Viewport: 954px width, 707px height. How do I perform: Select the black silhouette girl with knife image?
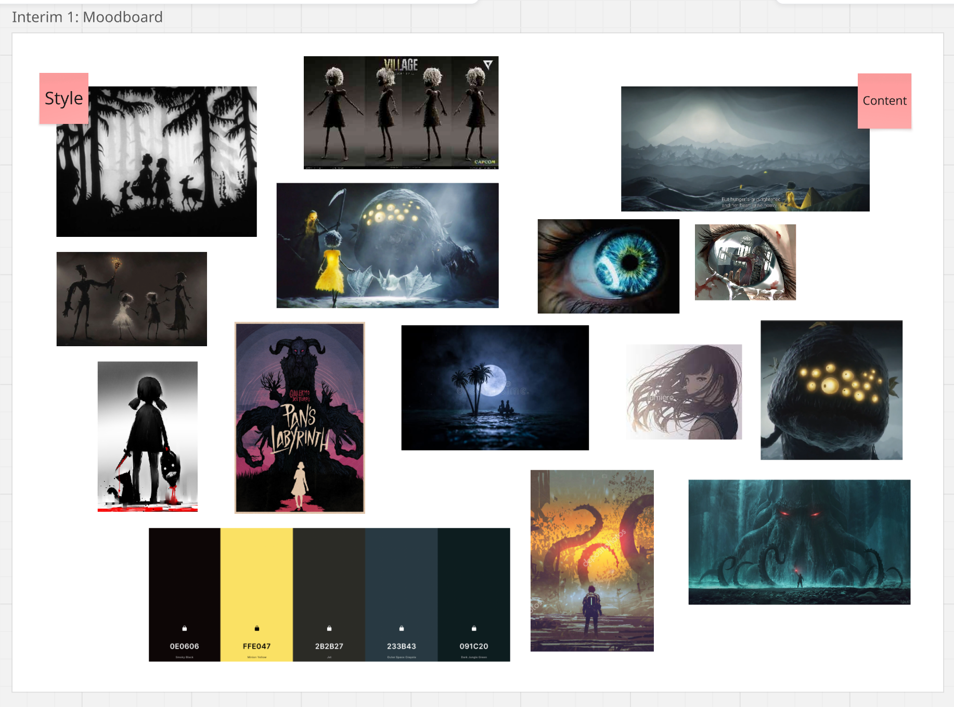pos(148,436)
